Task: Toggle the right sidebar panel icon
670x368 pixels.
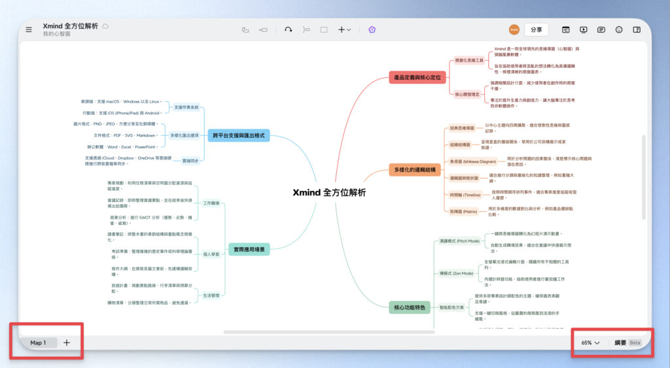Action: (x=637, y=30)
